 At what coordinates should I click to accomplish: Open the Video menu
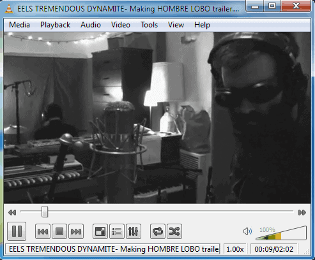click(121, 25)
